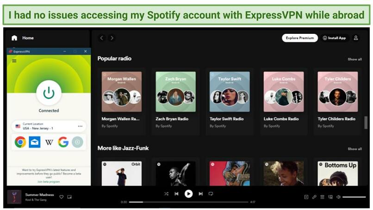Open the black-and-white trumpet album cover

pyautogui.click(x=175, y=173)
